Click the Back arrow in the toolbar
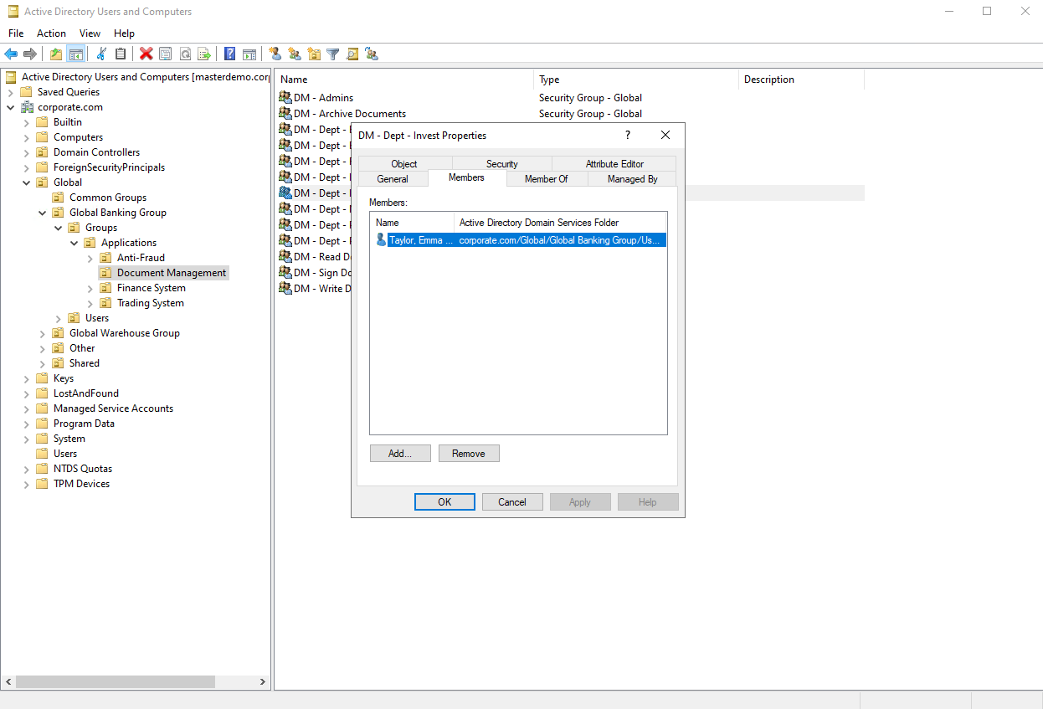The height and width of the screenshot is (709, 1043). (x=11, y=54)
